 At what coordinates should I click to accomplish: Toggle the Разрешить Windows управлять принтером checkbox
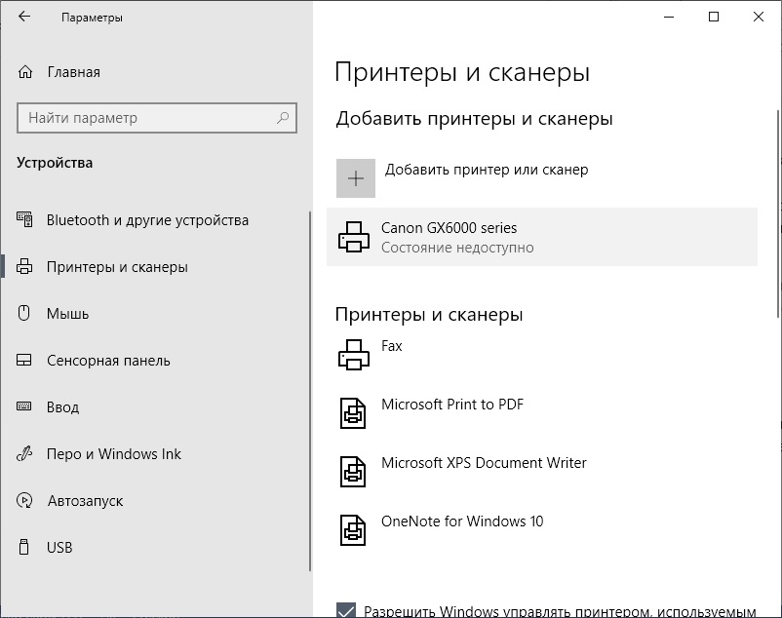(x=346, y=610)
